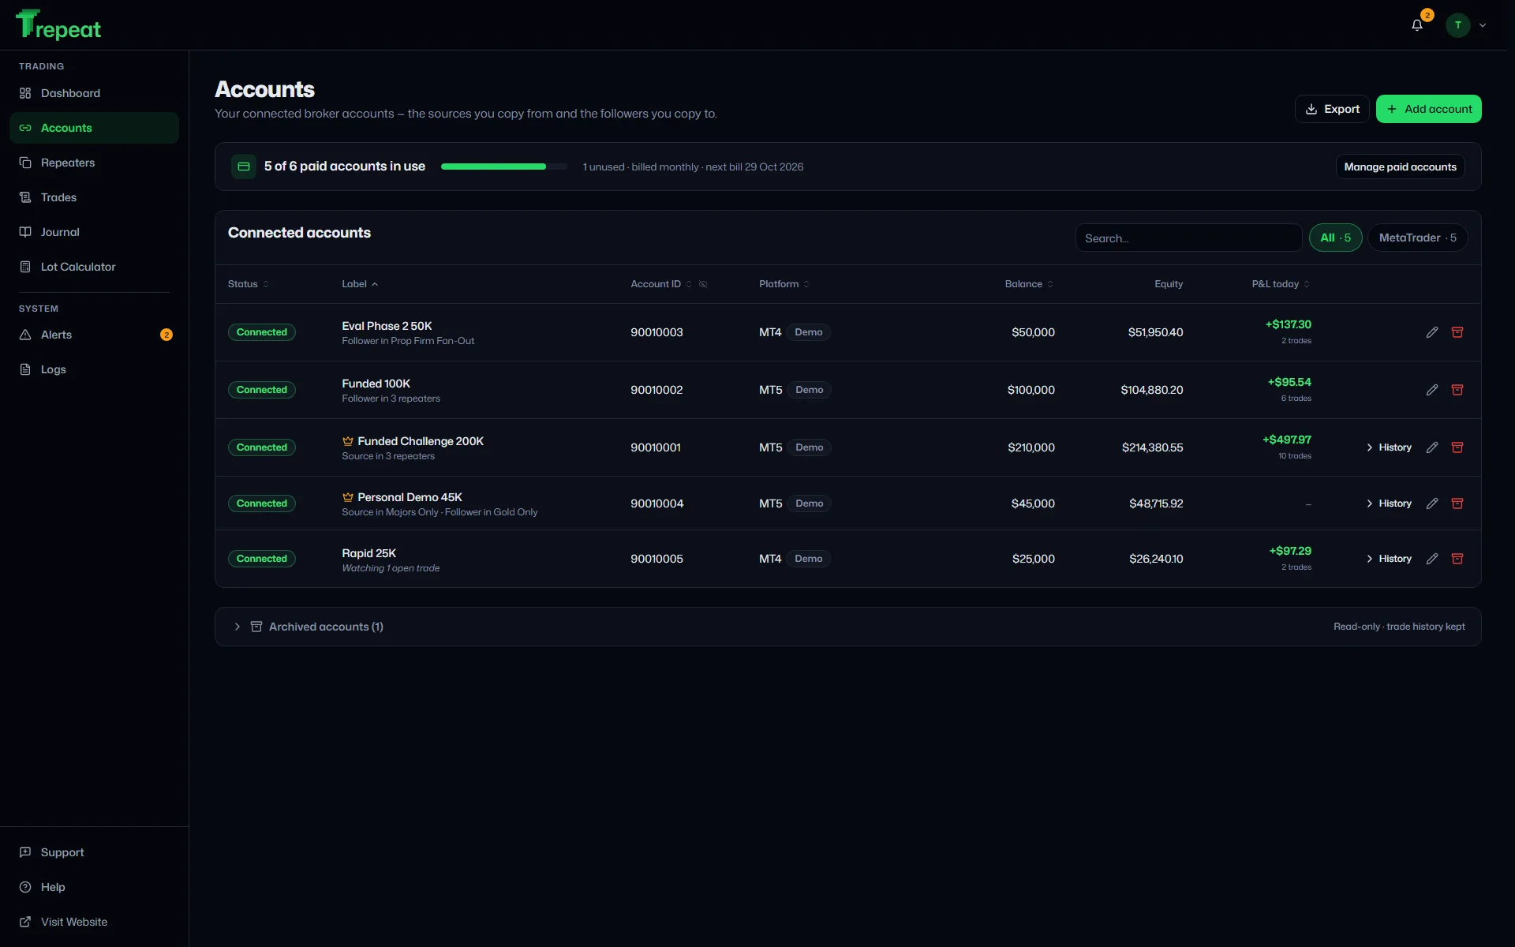Click the crown icon on Personal Demo 45K
The image size is (1515, 947).
point(347,497)
